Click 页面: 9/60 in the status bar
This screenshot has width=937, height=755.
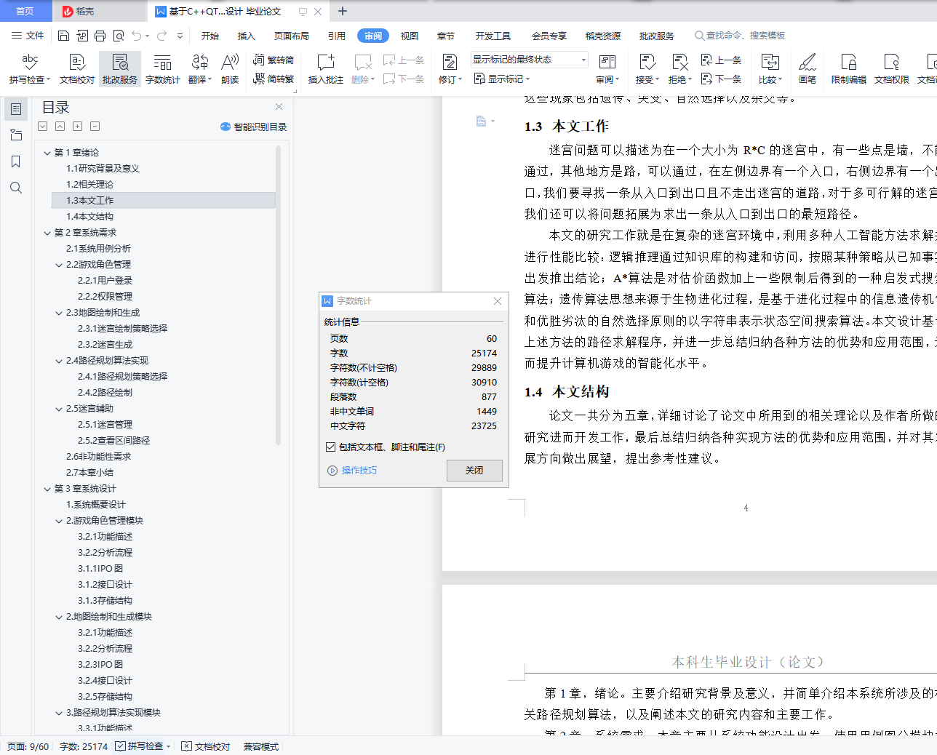coord(28,746)
